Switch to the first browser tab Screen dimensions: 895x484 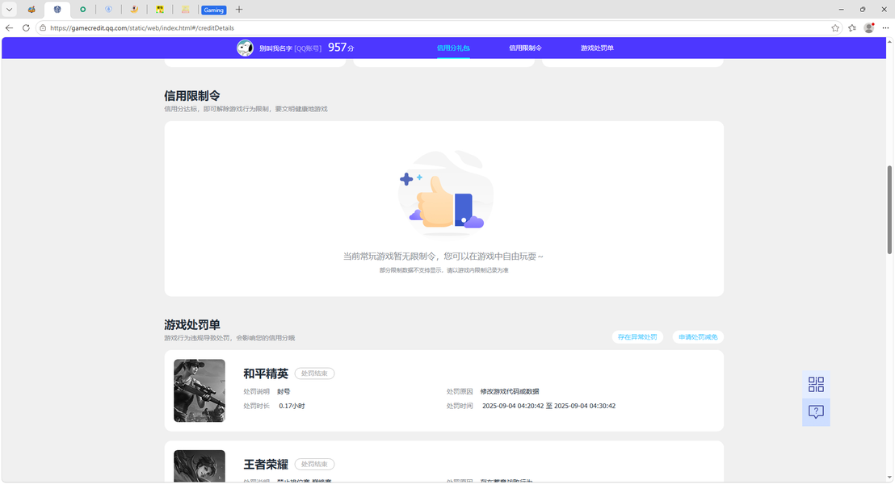pos(32,10)
